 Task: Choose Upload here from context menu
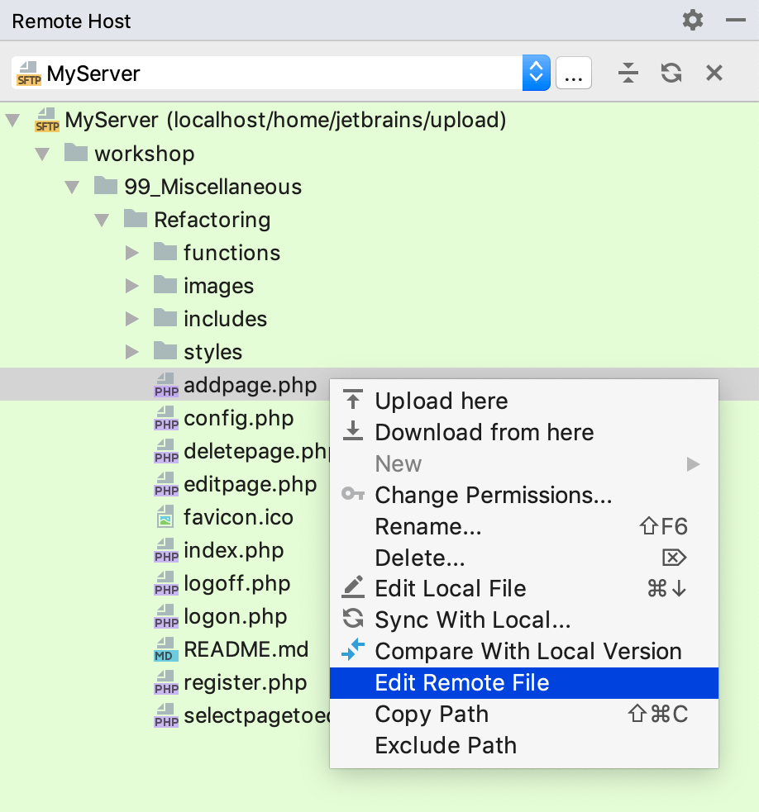(x=524, y=401)
